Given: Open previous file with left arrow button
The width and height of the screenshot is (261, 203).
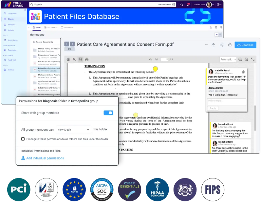Looking at the screenshot, I should [66, 44].
